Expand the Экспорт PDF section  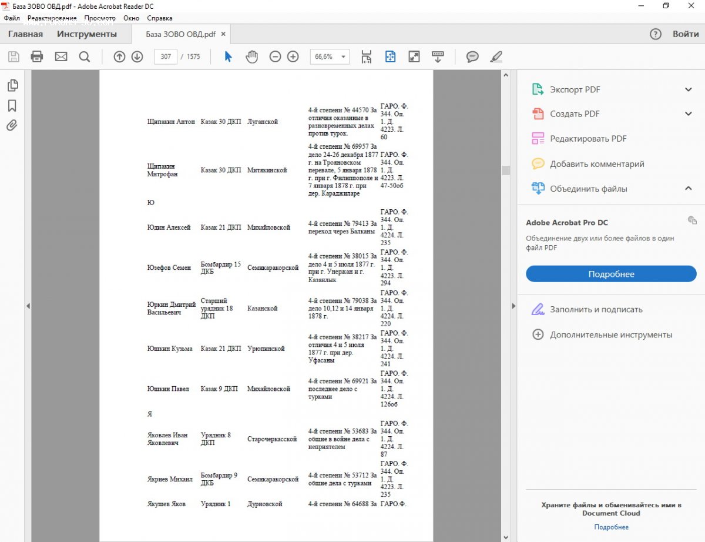click(689, 89)
